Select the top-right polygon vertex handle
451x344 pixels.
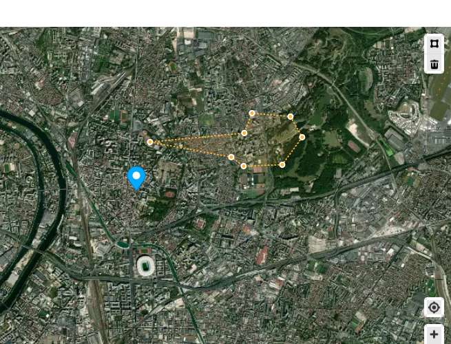pyautogui.click(x=290, y=116)
